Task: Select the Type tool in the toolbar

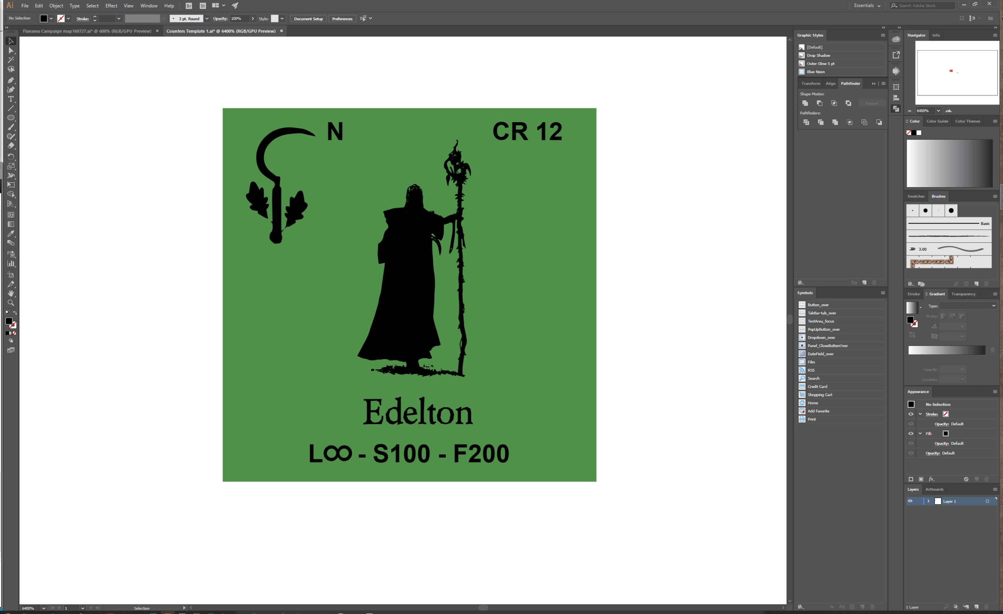Action: pyautogui.click(x=11, y=99)
